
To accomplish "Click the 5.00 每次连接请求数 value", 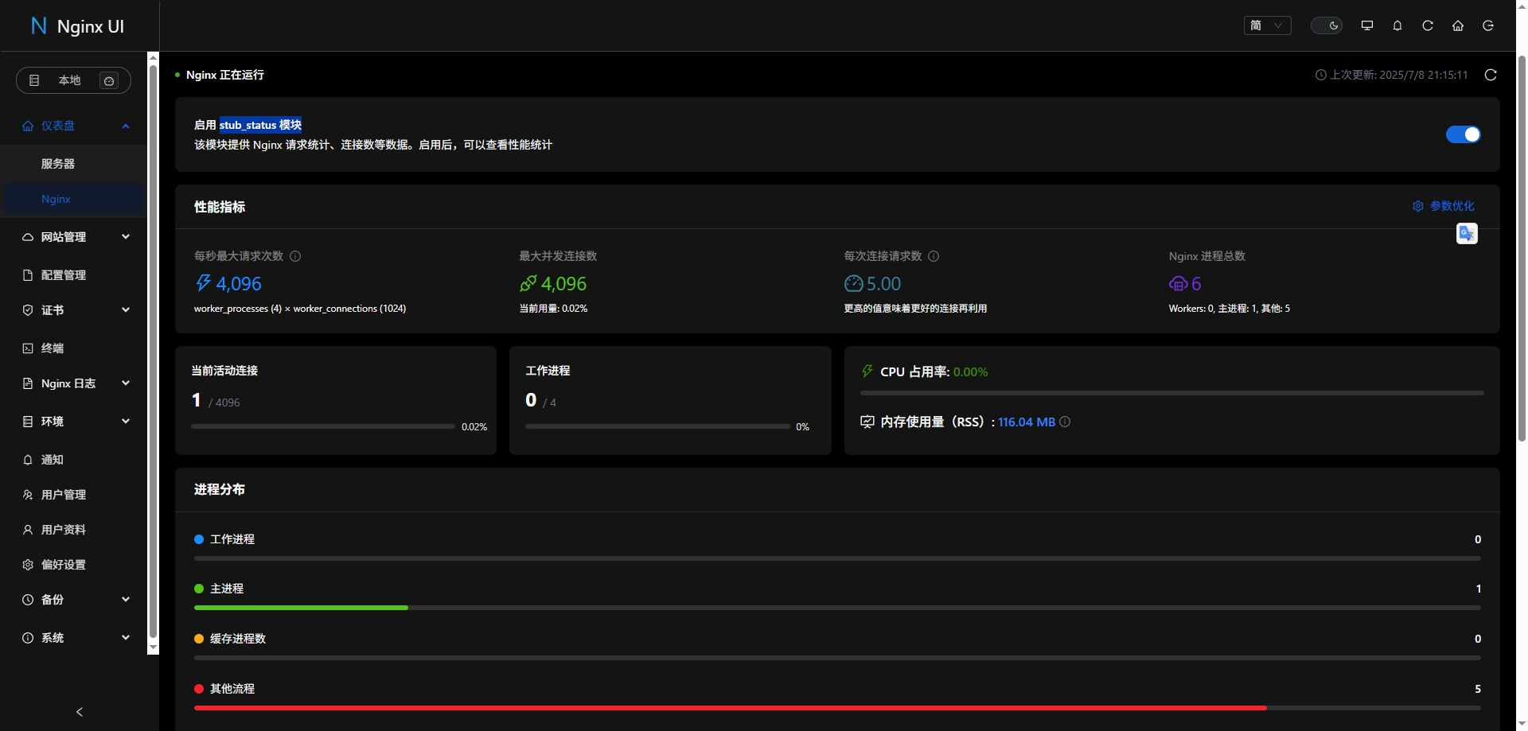I will coord(883,284).
